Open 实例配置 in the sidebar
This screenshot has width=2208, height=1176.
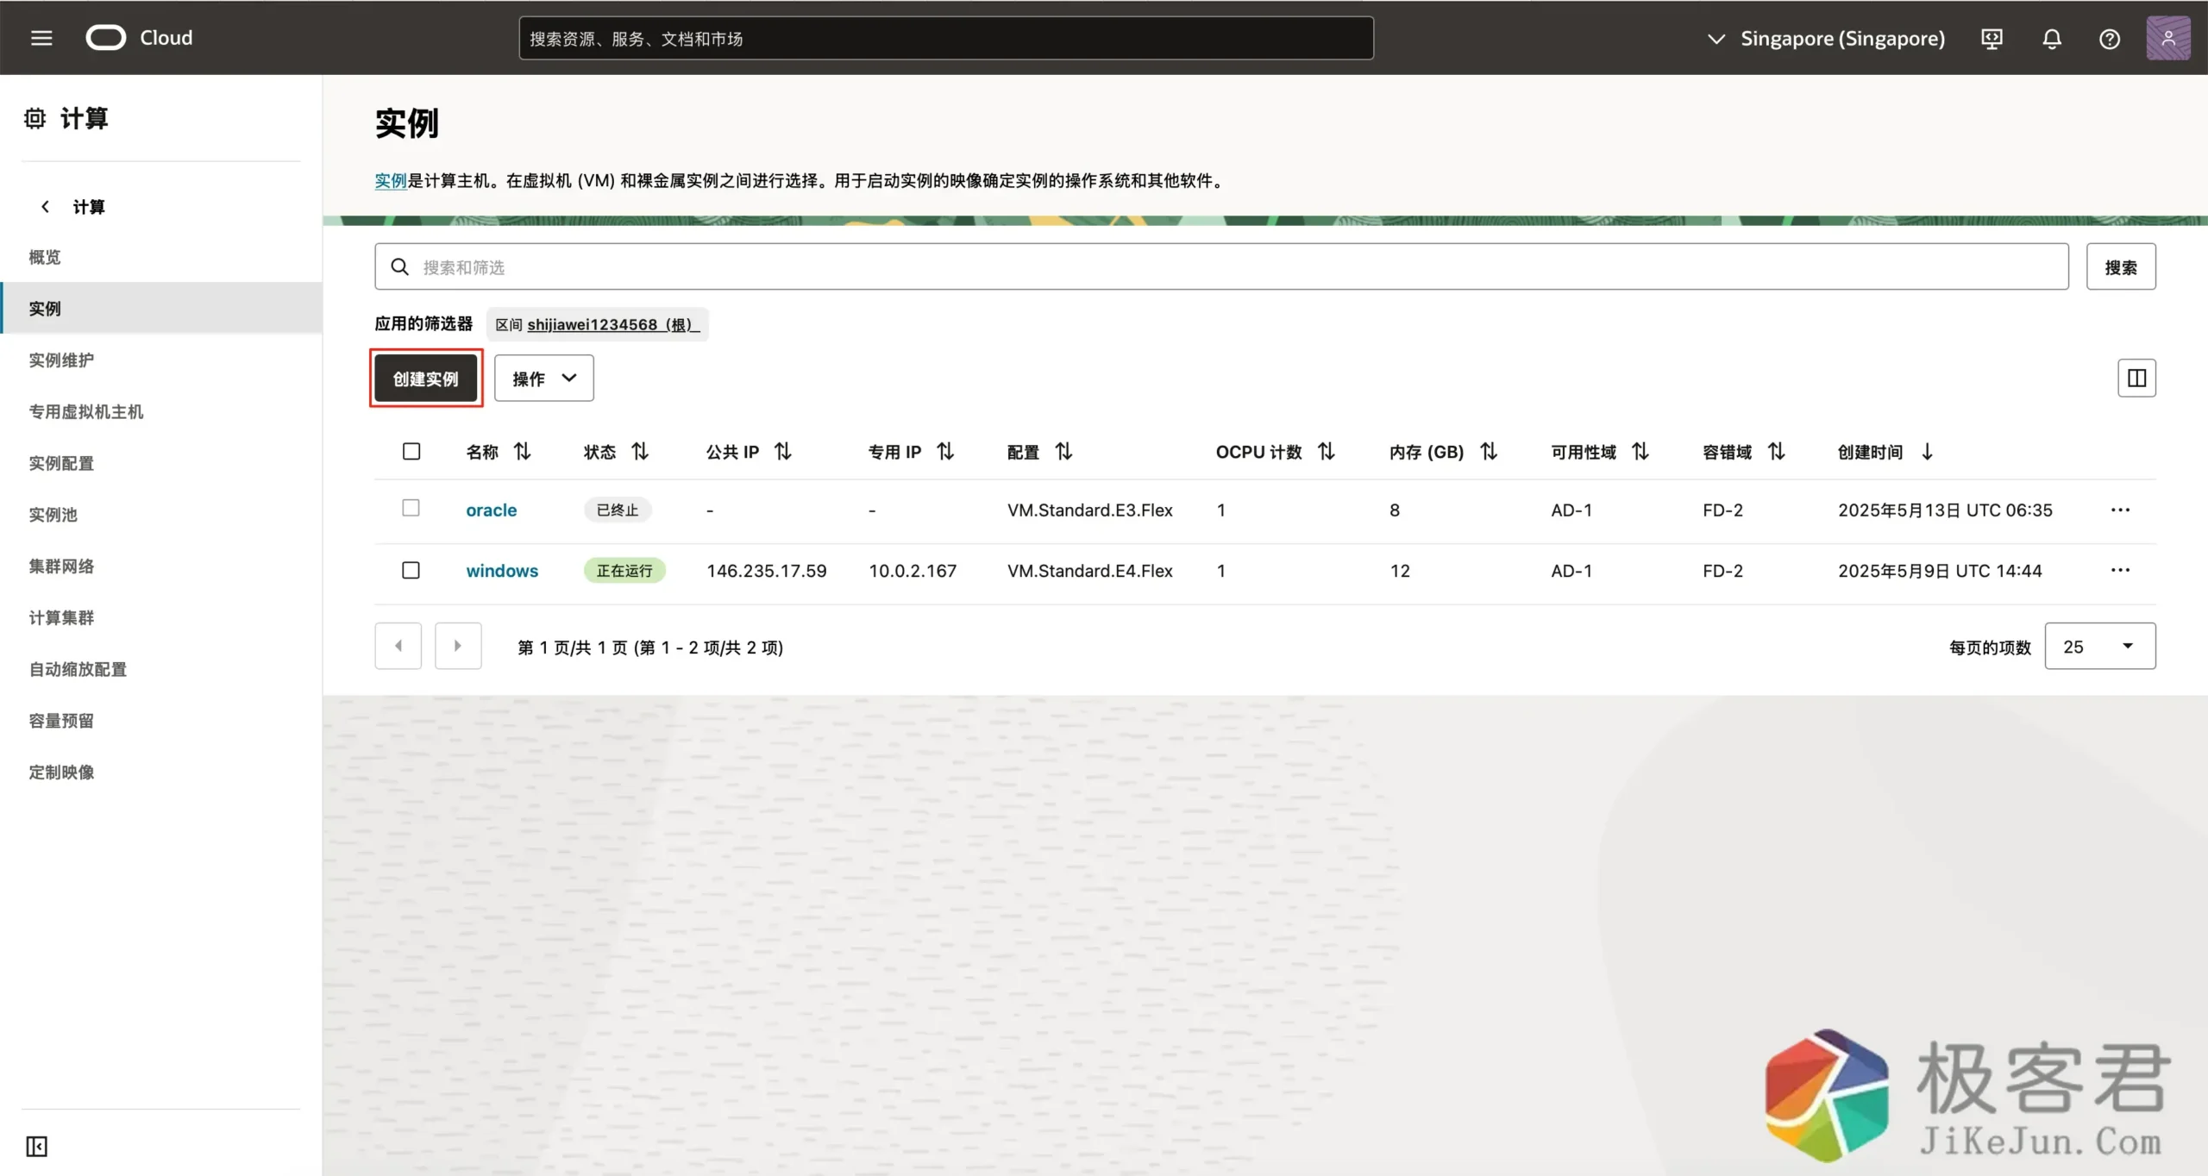[x=61, y=463]
